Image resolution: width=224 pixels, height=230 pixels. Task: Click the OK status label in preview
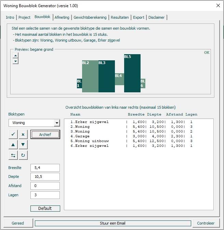(207, 52)
